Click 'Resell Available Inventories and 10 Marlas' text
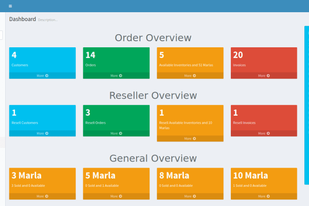This screenshot has height=206, width=309. (x=186, y=125)
